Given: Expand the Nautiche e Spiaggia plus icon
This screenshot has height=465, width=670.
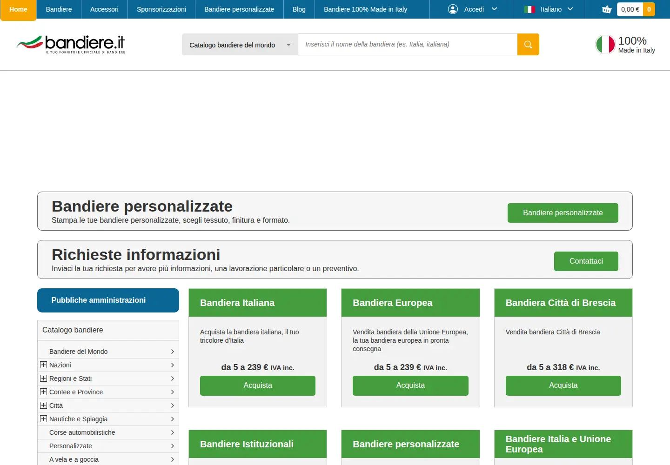Looking at the screenshot, I should (43, 419).
